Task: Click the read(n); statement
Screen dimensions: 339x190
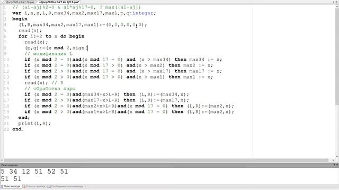Action: tap(30, 31)
